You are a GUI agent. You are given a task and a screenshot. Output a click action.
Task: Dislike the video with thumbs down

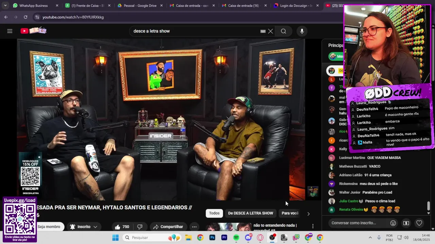point(140,227)
